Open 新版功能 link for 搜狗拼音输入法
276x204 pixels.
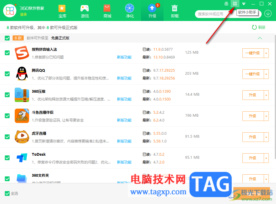(x=124, y=57)
